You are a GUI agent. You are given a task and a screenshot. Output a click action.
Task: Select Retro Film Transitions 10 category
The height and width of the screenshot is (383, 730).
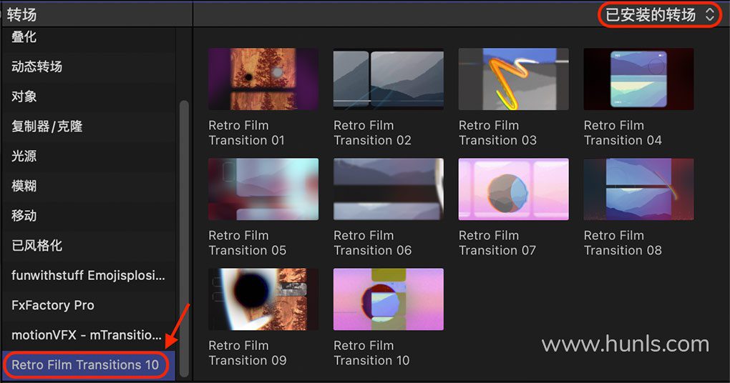pyautogui.click(x=85, y=364)
